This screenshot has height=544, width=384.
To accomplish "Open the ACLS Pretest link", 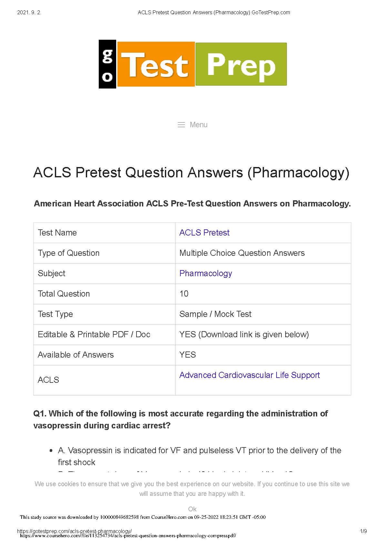I will (x=204, y=233).
